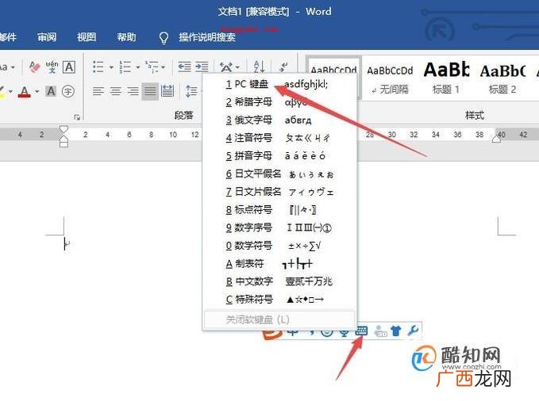Viewport: 539px width, 401px height.
Task: Choose C 特殊符号 soft keyboard
Action: pyautogui.click(x=280, y=300)
